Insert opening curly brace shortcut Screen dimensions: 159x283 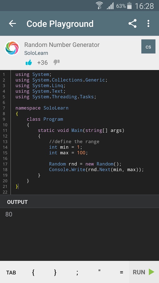pos(33,272)
